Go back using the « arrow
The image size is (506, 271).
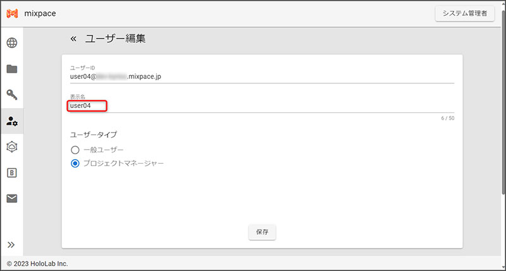pos(73,39)
